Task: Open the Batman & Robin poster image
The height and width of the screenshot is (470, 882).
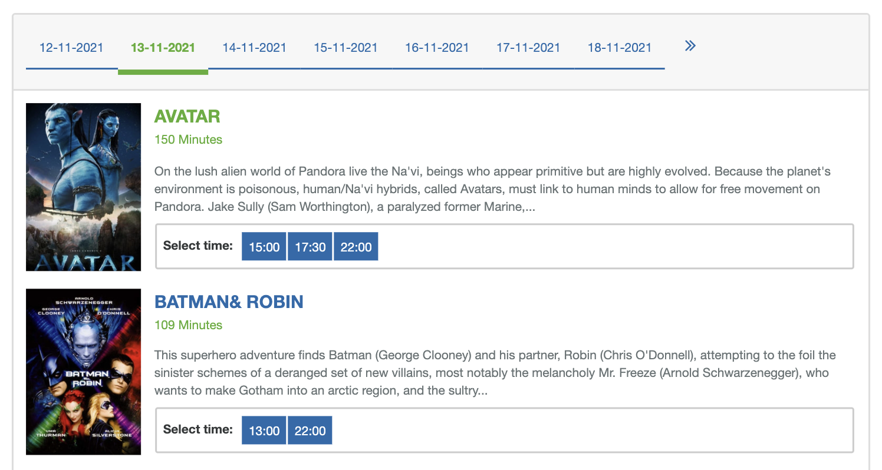Action: 84,372
